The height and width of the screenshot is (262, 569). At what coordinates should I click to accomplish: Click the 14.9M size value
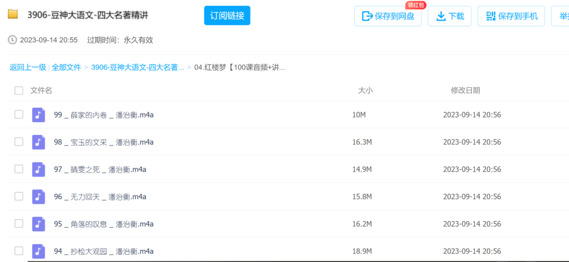pos(362,169)
